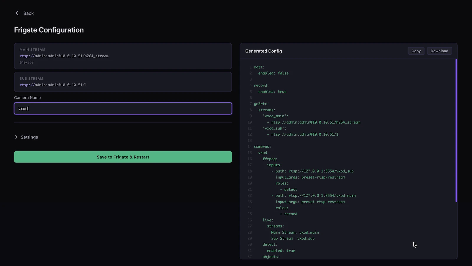The width and height of the screenshot is (472, 266).
Task: Copy the generated config
Action: point(416,51)
